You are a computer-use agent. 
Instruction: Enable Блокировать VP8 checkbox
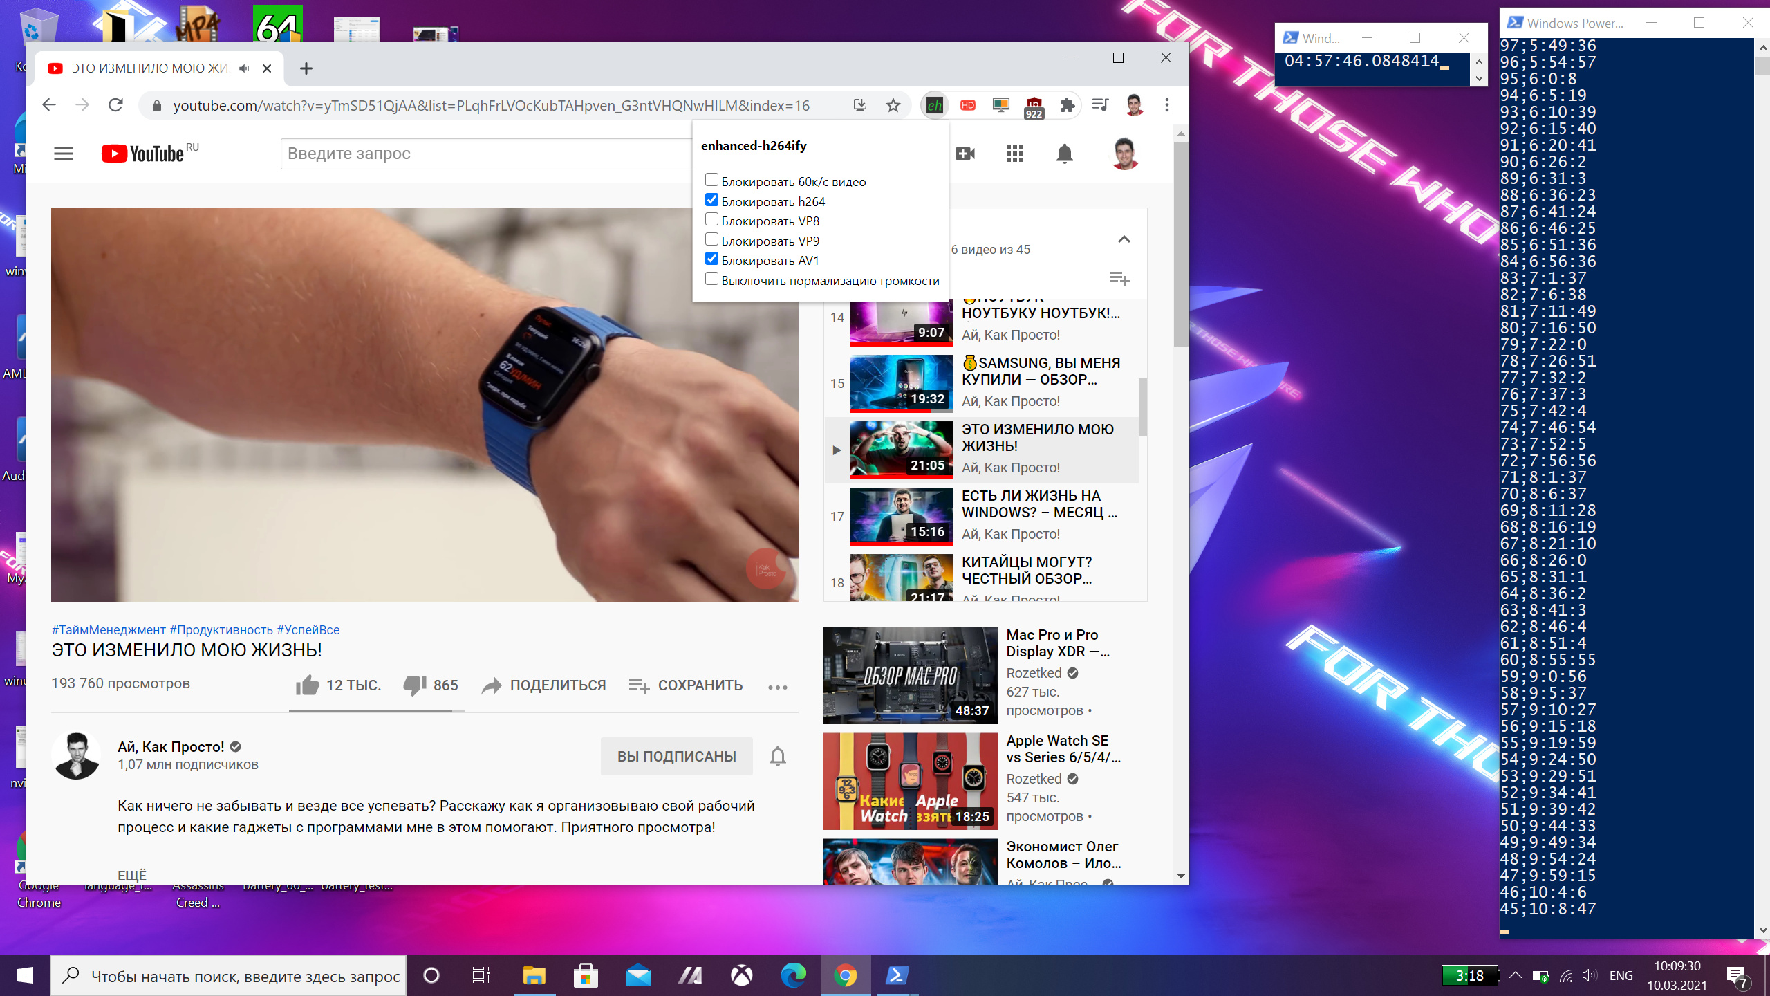pos(711,219)
